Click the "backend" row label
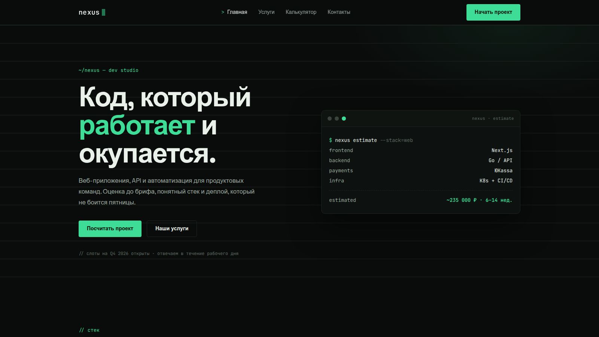Image resolution: width=599 pixels, height=337 pixels. tap(340, 161)
